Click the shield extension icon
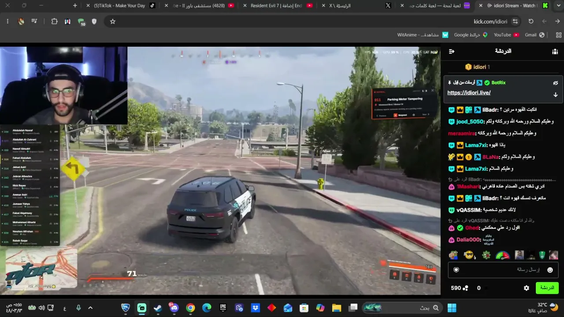Image resolution: width=564 pixels, height=317 pixels. point(94,21)
